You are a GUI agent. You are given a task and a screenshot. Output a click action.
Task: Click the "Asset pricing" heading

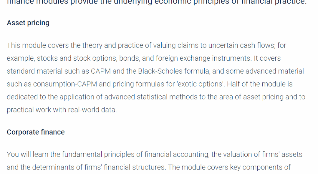28,23
